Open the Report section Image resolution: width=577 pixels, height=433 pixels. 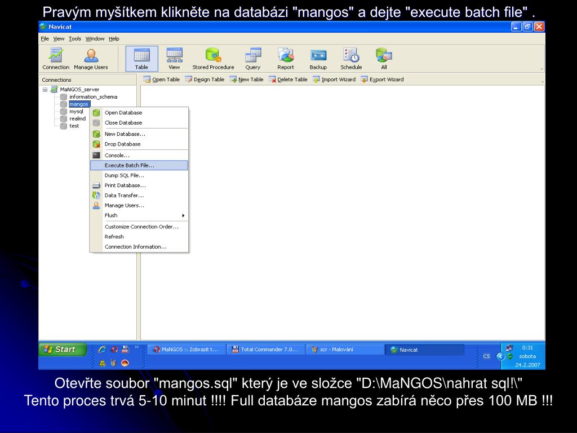pyautogui.click(x=286, y=59)
